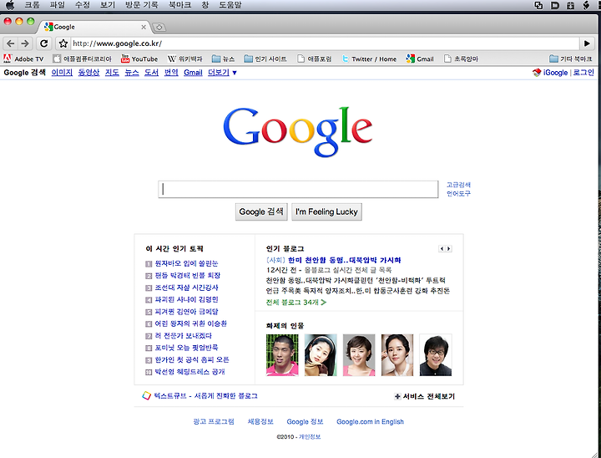Viewport: 601px width, 458px height.
Task: Click the D-shaped status icon in menu bar
Action: pyautogui.click(x=554, y=5)
